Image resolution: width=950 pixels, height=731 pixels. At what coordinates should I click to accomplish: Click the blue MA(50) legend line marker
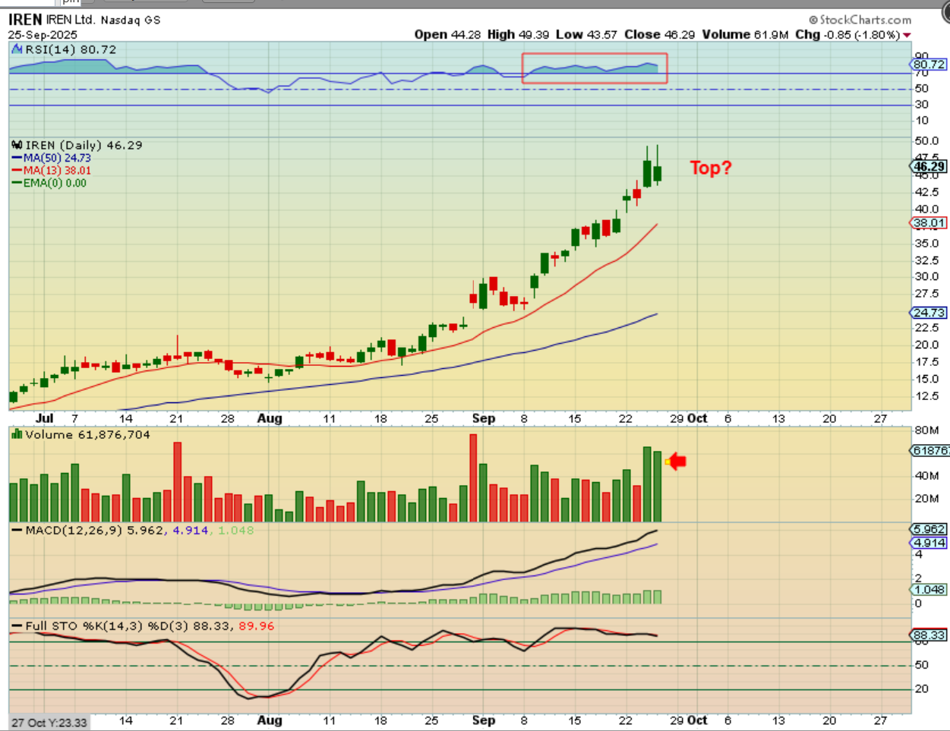[x=17, y=158]
